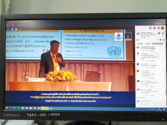Click the view more comments link
Screen dimensions: 167x125
click(x=141, y=98)
